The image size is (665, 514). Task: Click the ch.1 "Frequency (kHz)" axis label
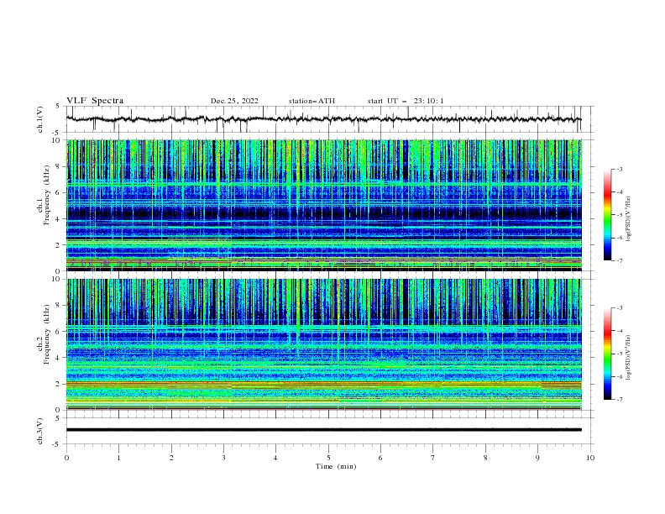pyautogui.click(x=47, y=196)
